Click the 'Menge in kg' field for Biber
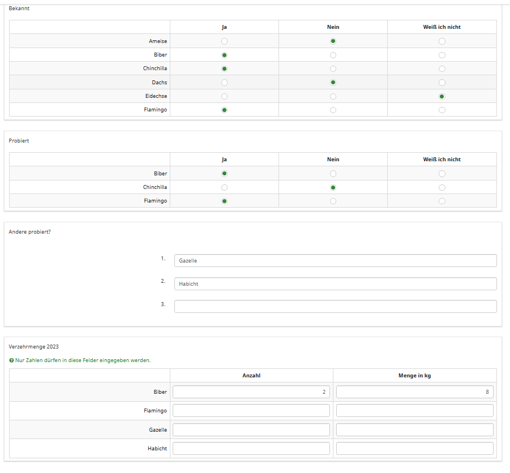Viewport: 510px width, 473px height. (414, 392)
